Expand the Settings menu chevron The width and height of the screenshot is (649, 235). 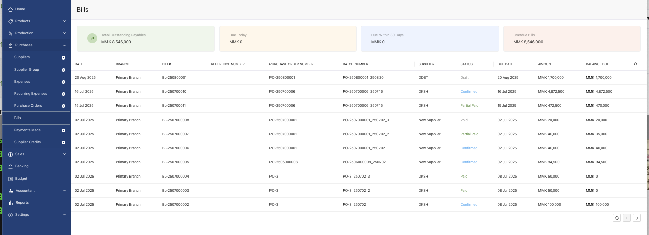(64, 215)
